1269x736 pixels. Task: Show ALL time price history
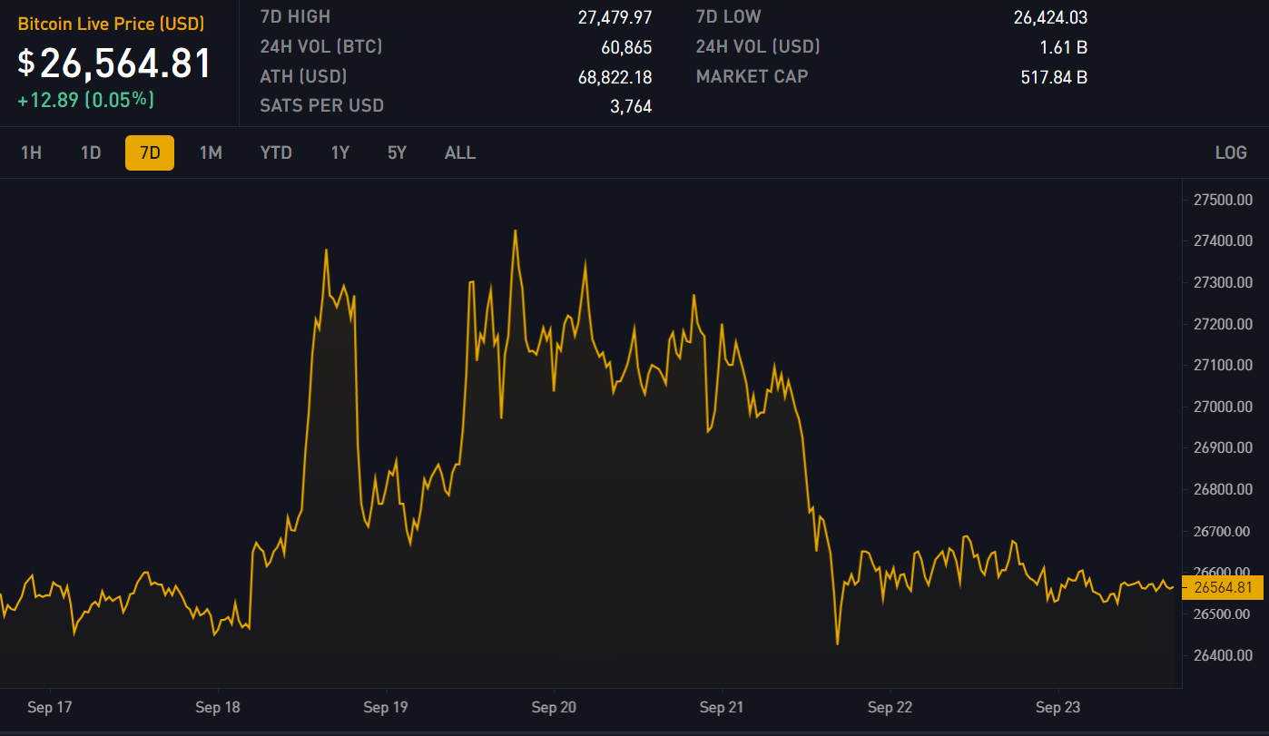click(459, 152)
